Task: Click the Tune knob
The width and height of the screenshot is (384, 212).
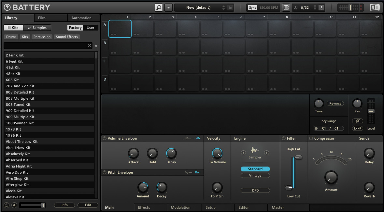Action: (x=319, y=104)
